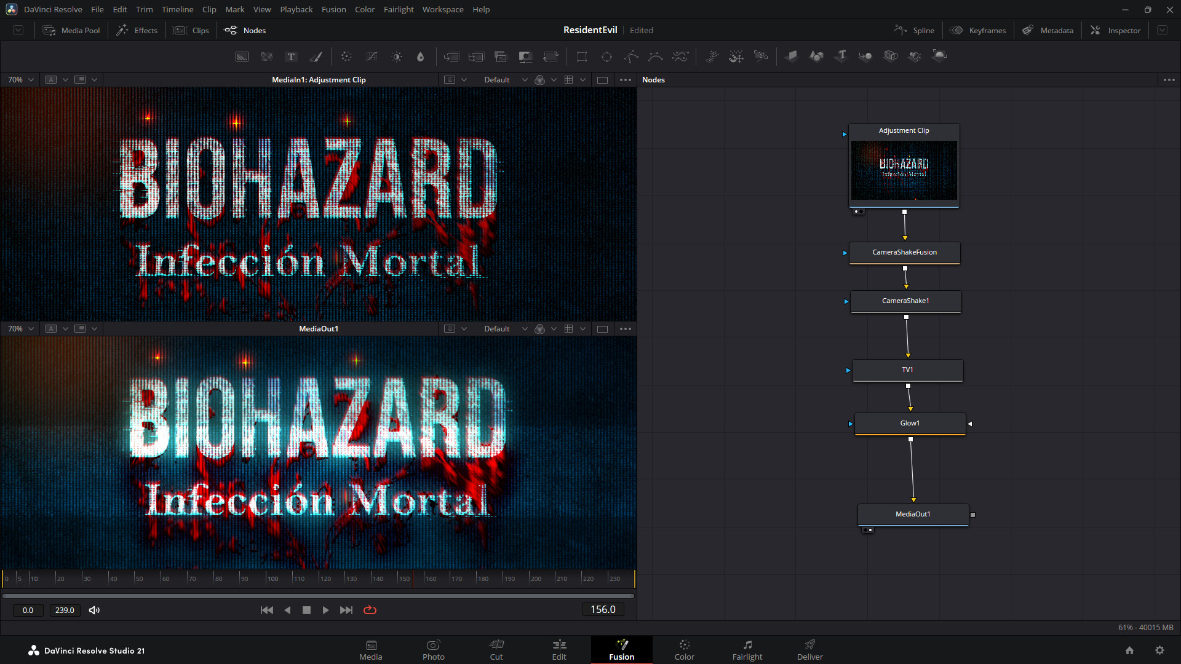Viewport: 1181px width, 664px height.
Task: Toggle the Keyframes panel
Action: (977, 30)
